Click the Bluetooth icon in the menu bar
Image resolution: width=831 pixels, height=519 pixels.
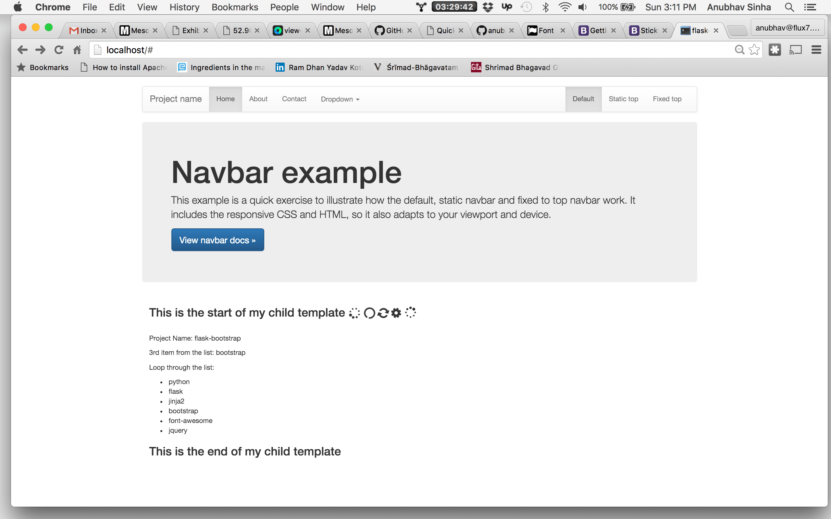pyautogui.click(x=545, y=7)
